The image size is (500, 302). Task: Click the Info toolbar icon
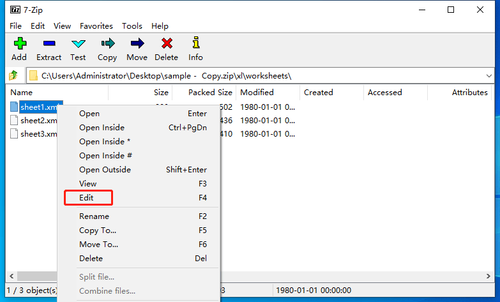(x=196, y=43)
